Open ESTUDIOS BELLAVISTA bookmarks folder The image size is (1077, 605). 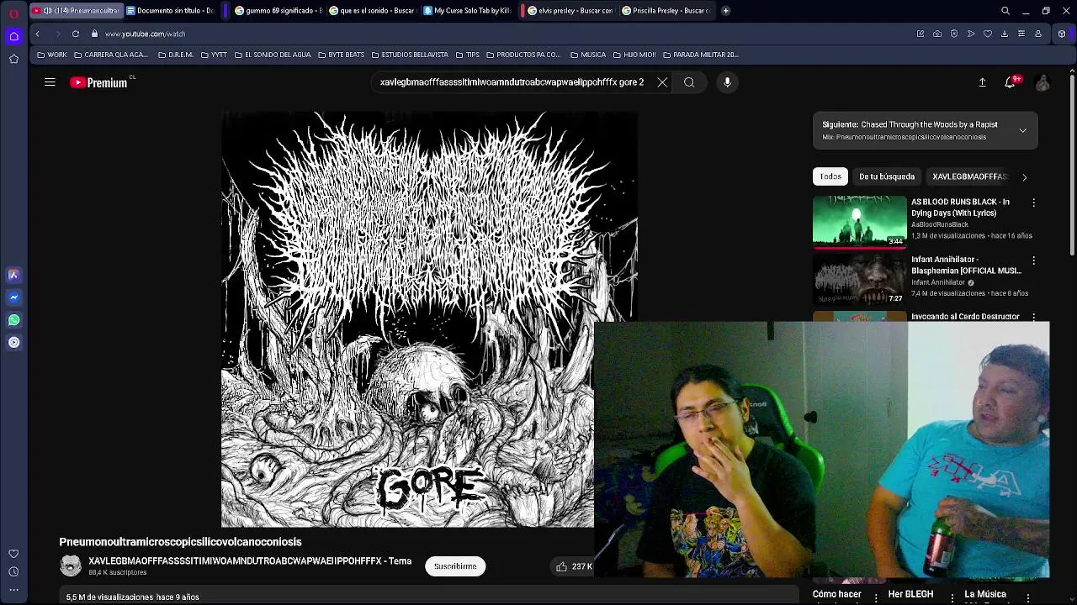410,55
